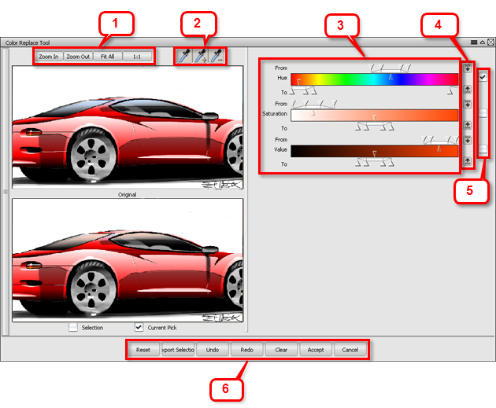Click the 1:1 zoom button

pyautogui.click(x=137, y=57)
